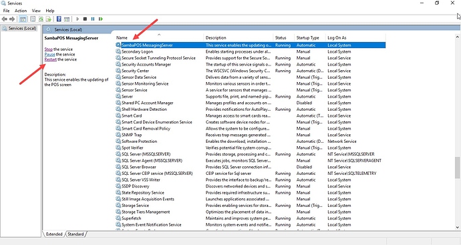461x245 pixels.
Task: Click the gear icon next to Security Center
Action: 118,71
